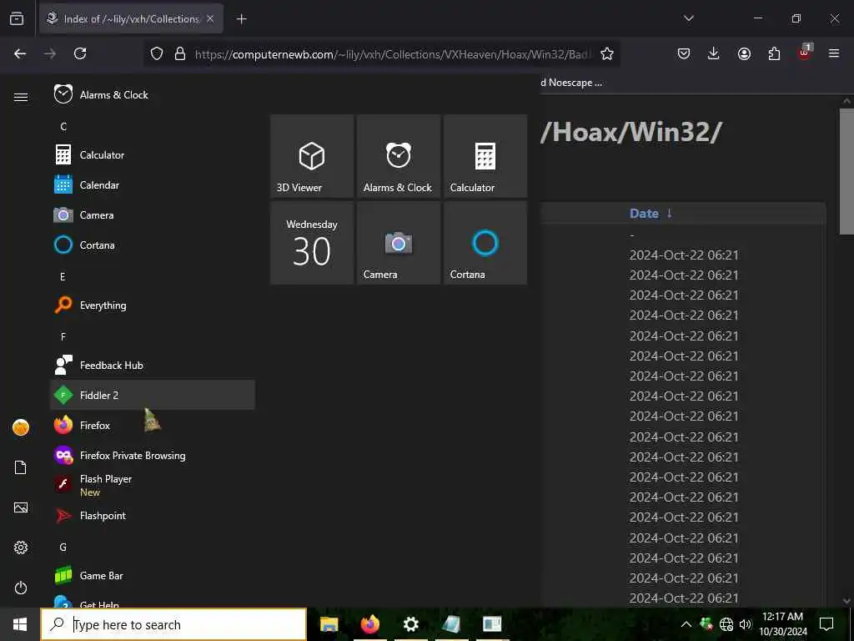Image resolution: width=854 pixels, height=641 pixels.
Task: Expand the Start menu hamburger
Action: click(x=21, y=97)
